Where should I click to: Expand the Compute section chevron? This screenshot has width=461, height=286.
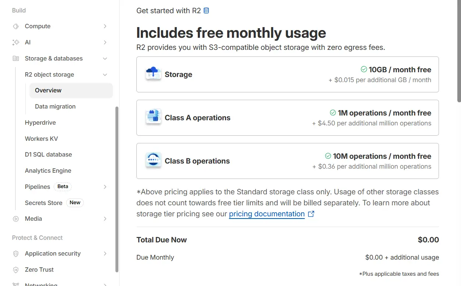tap(105, 26)
